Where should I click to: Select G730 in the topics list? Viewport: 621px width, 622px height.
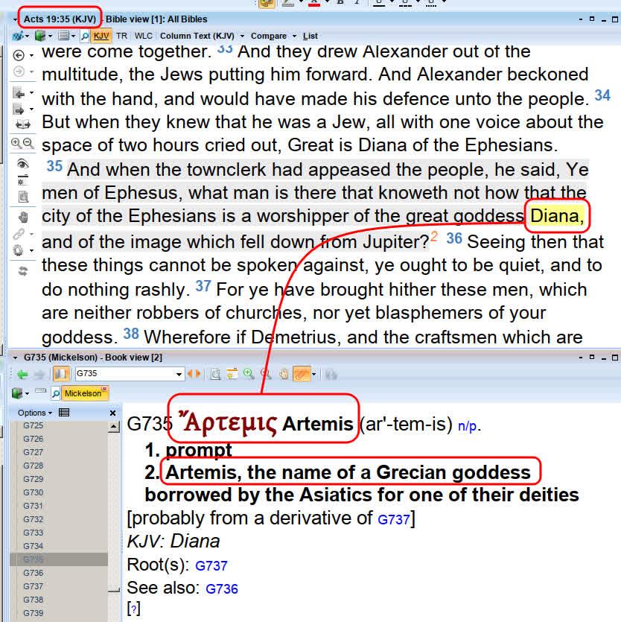[34, 492]
